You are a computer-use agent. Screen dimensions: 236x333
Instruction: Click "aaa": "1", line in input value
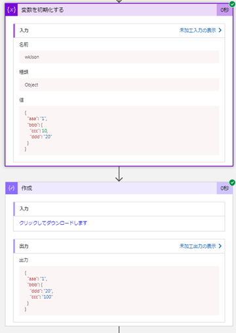(37, 119)
